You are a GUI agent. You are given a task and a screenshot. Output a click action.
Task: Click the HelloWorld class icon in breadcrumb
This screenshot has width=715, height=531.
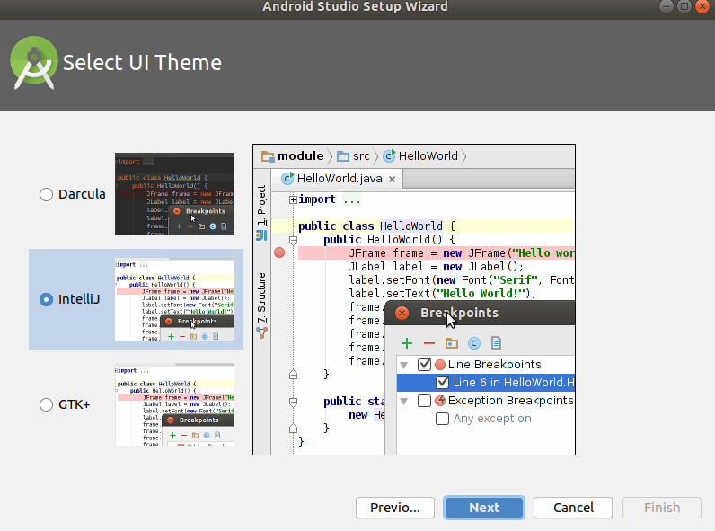point(389,156)
